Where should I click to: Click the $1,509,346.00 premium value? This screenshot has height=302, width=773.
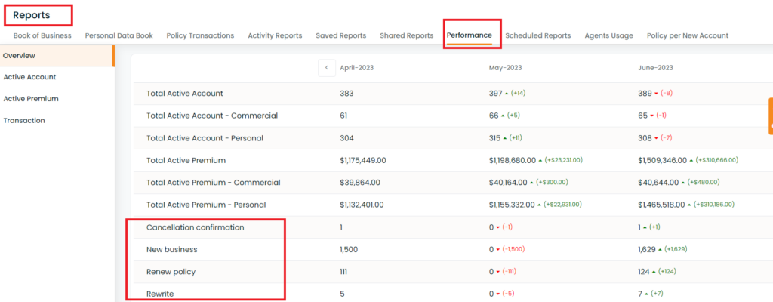click(662, 160)
